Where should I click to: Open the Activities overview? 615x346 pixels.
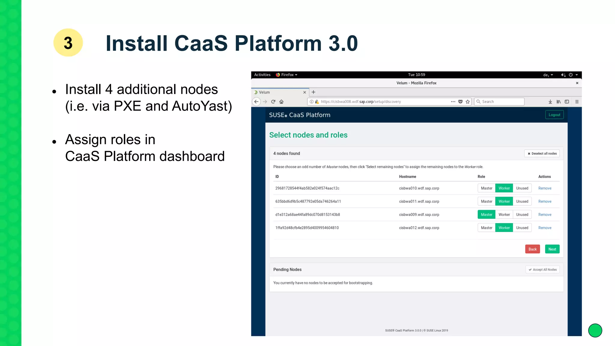click(x=262, y=75)
